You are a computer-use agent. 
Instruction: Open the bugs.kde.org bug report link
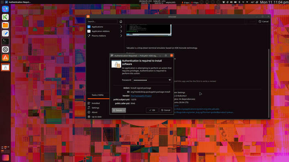pos(204,112)
